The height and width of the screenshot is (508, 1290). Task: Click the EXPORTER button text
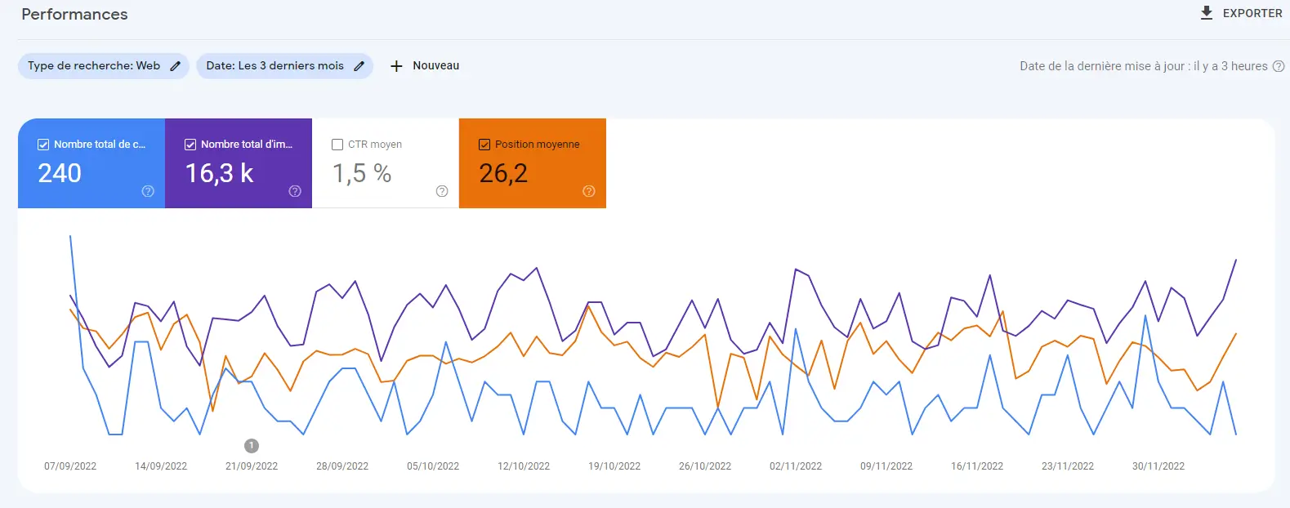tap(1252, 13)
